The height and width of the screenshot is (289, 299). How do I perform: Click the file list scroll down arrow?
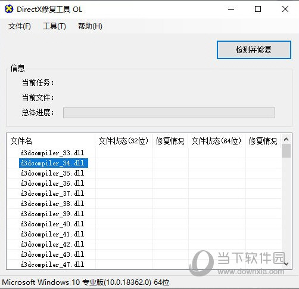click(x=286, y=264)
